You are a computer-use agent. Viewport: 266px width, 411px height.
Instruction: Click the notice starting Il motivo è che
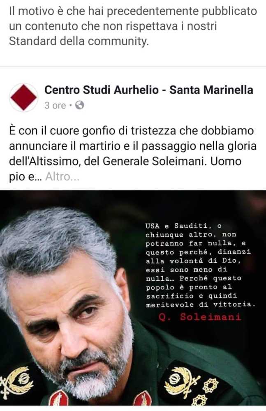tap(133, 26)
